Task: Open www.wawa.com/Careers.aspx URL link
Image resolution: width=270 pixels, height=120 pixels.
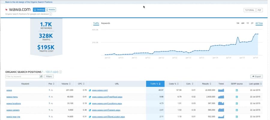Action: (106, 110)
